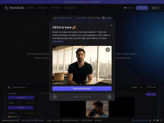Click the Generate with VEO3 button
164x123 pixels.
(x=82, y=89)
